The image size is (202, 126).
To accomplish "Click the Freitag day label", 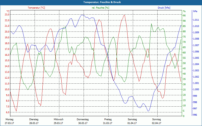I will coord(108,119).
